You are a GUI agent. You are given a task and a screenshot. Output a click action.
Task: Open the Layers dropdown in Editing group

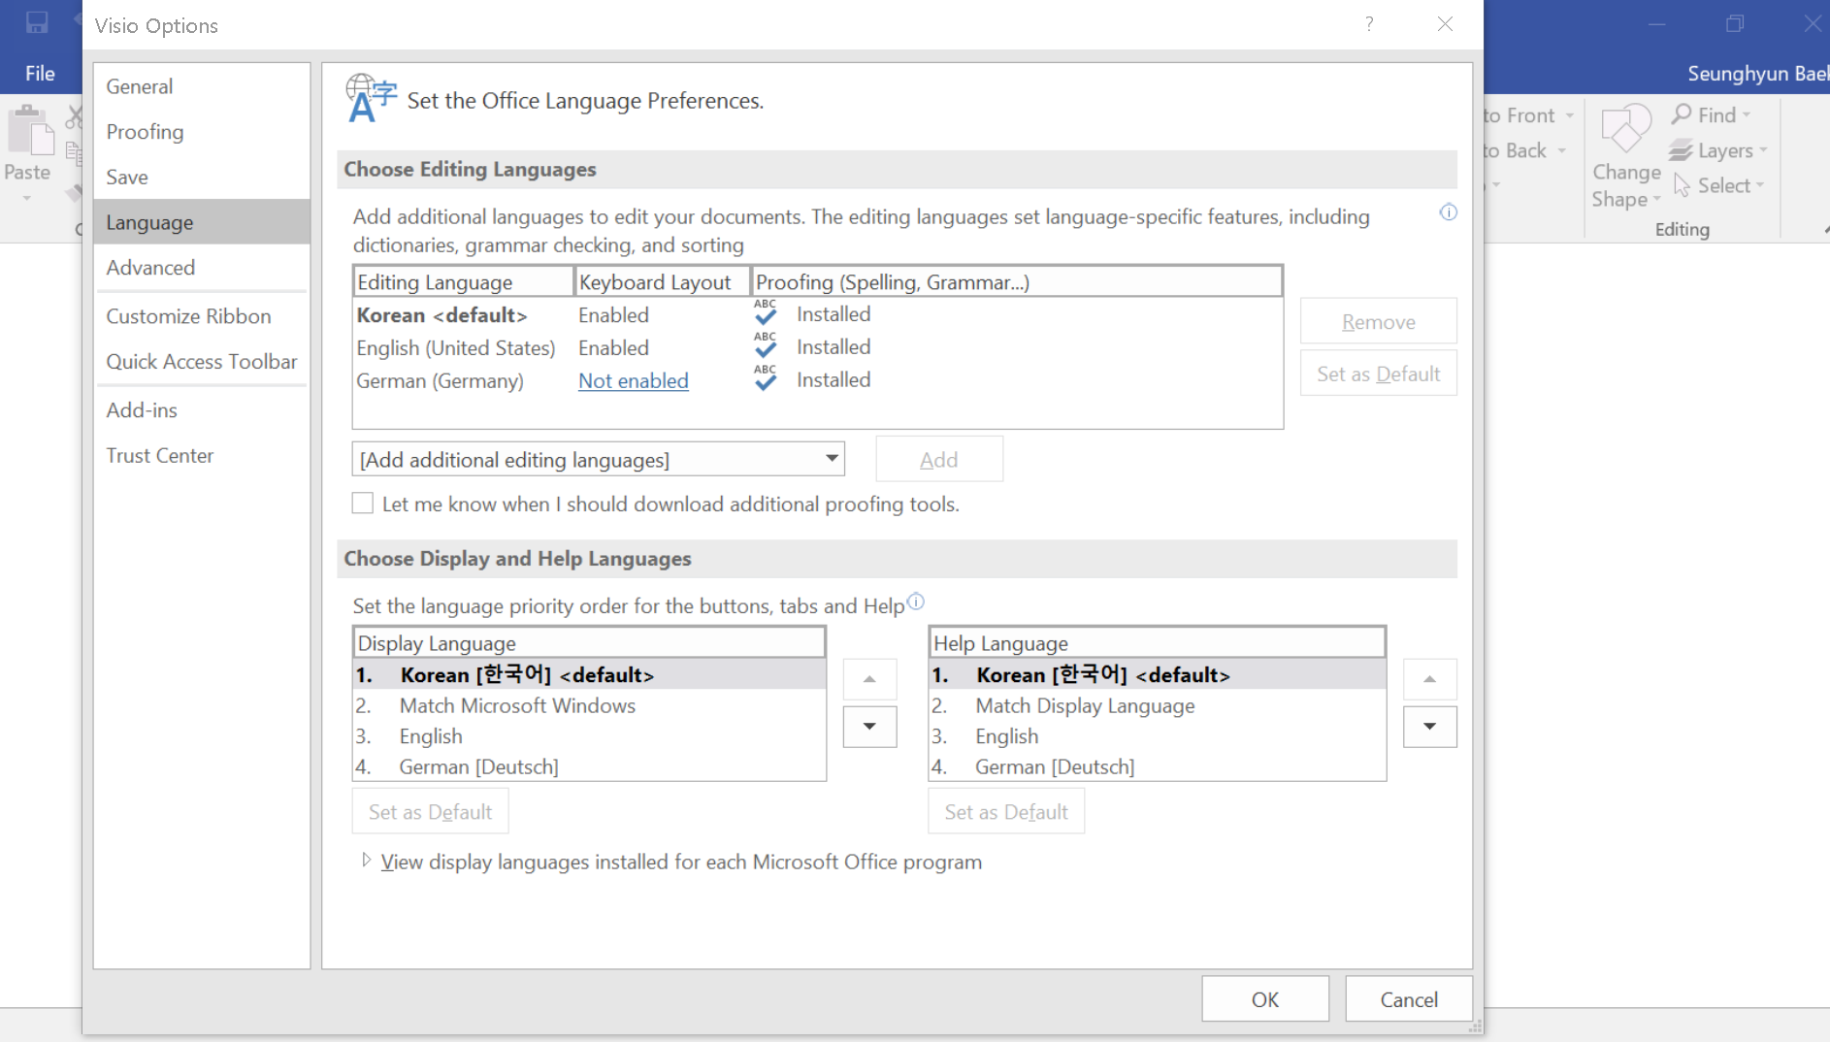click(1718, 150)
